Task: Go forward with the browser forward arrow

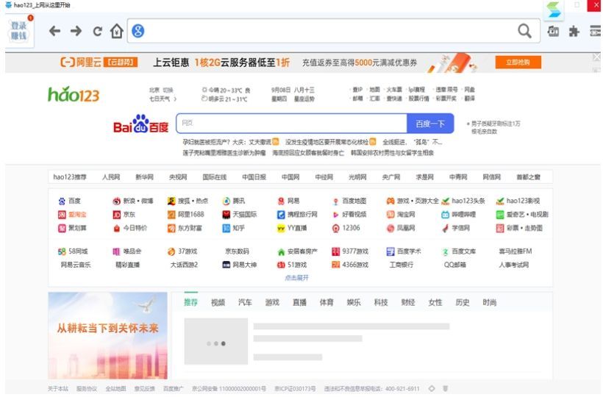Action: (76, 31)
